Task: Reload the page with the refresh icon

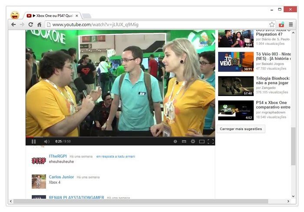Action: [31, 25]
